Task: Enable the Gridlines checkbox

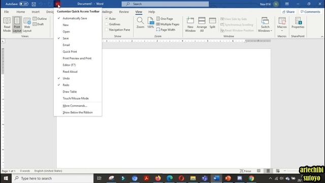Action: click(107, 24)
